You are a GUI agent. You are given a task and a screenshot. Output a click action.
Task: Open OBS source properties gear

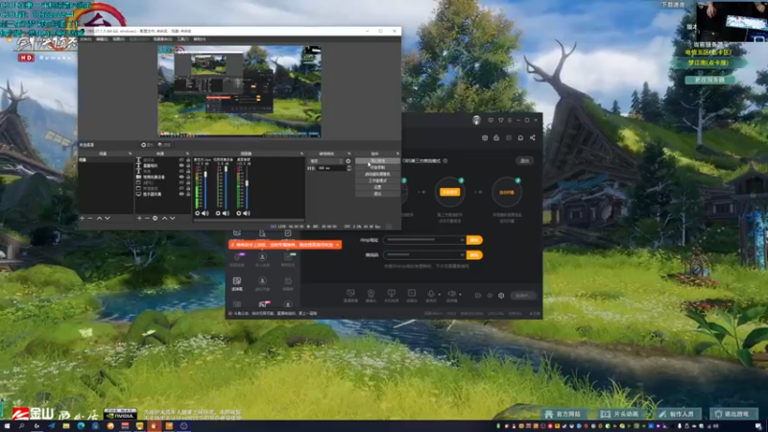pos(156,218)
